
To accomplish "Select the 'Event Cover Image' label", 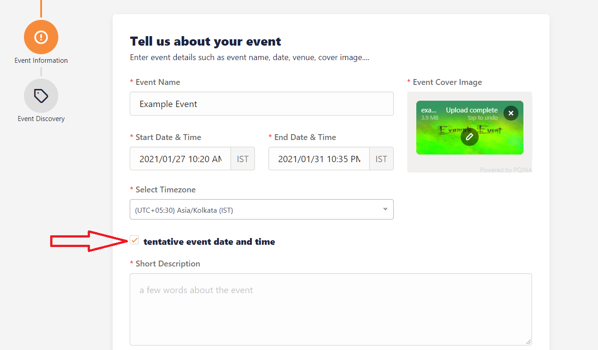I will click(x=447, y=82).
